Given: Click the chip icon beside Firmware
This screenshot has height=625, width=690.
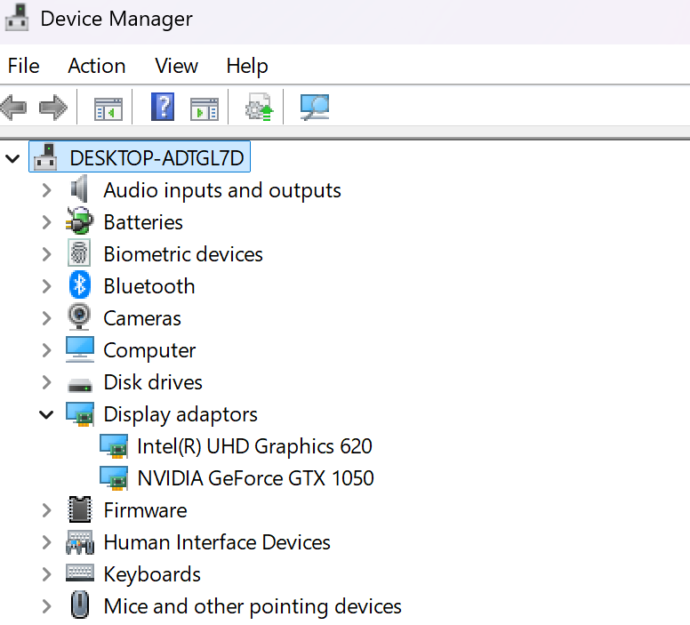Looking at the screenshot, I should pyautogui.click(x=80, y=509).
